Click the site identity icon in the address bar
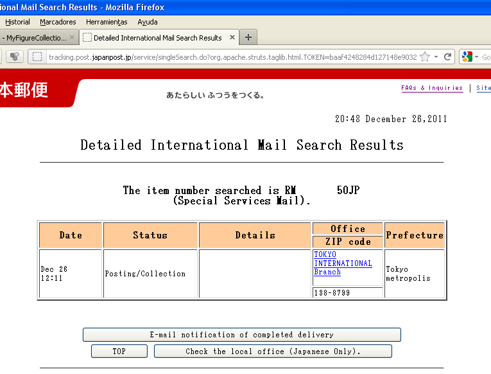Screen dimensions: 491x374 (37, 57)
